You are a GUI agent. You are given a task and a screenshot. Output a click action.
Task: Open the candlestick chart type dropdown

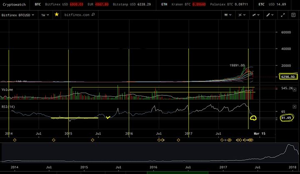coord(228,15)
